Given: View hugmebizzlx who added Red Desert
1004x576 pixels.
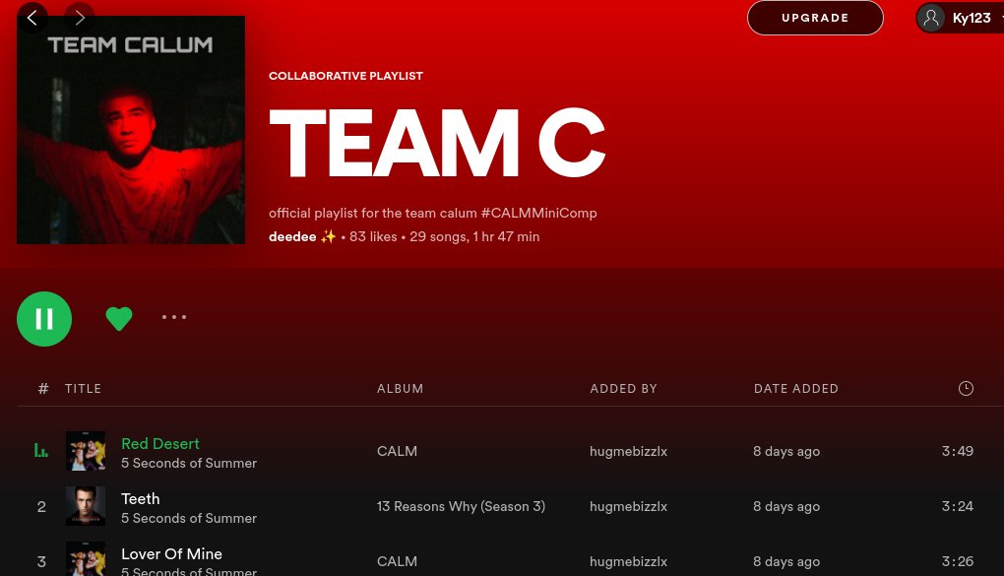Looking at the screenshot, I should (x=628, y=451).
